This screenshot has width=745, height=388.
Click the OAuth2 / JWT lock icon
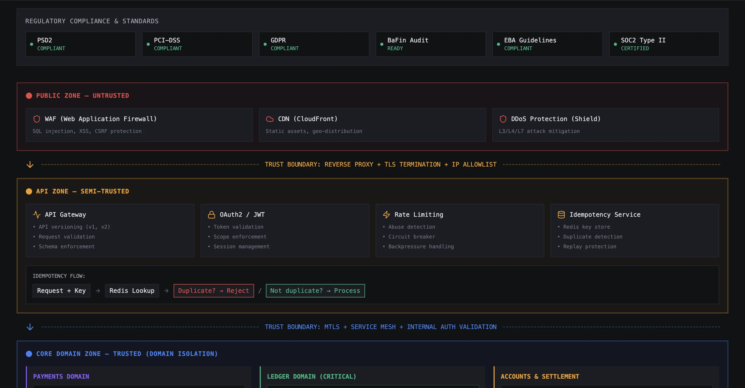coord(211,214)
